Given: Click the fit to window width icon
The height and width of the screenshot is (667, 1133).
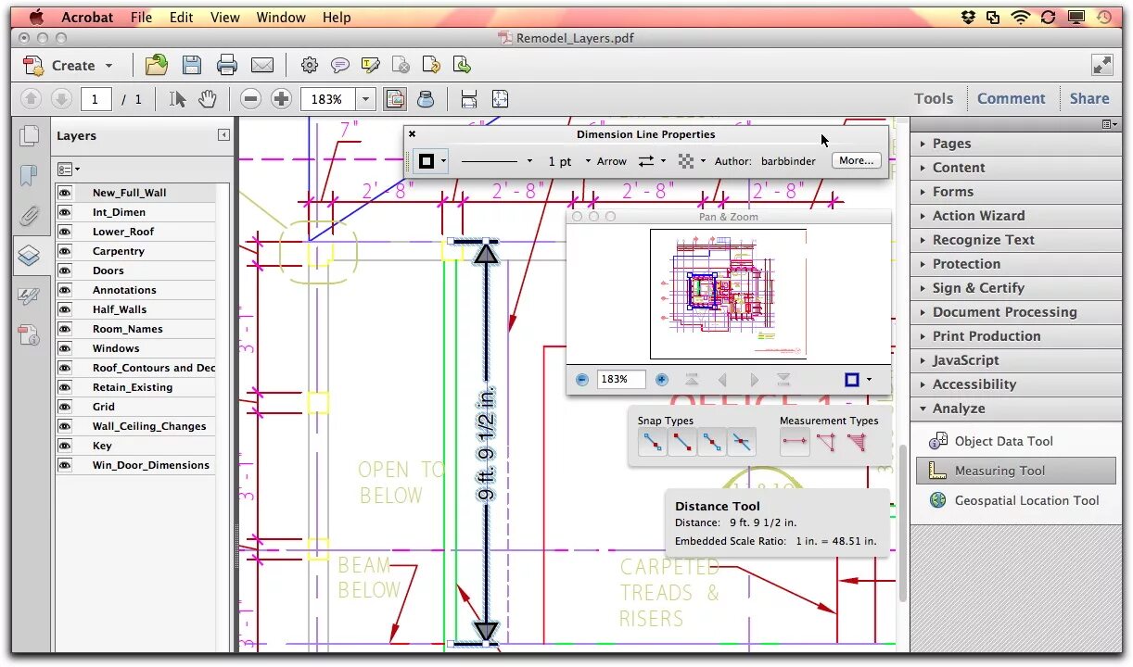Looking at the screenshot, I should point(500,99).
